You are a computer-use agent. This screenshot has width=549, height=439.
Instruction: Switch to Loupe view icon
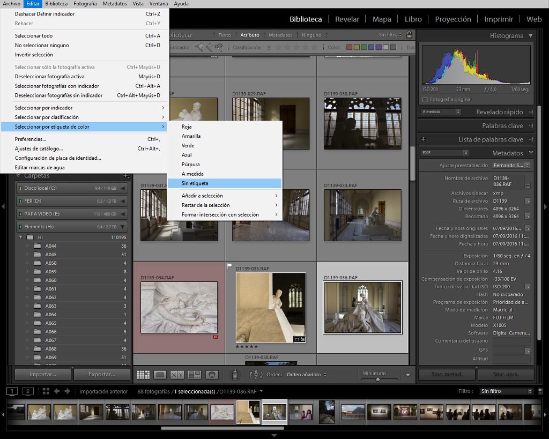coord(160,375)
